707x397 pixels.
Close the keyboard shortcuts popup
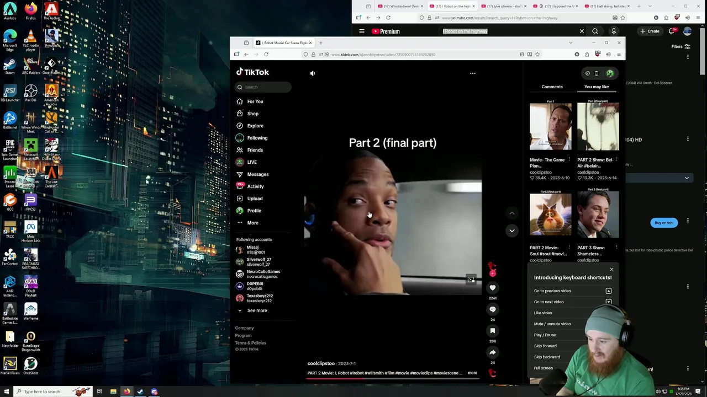(x=611, y=270)
